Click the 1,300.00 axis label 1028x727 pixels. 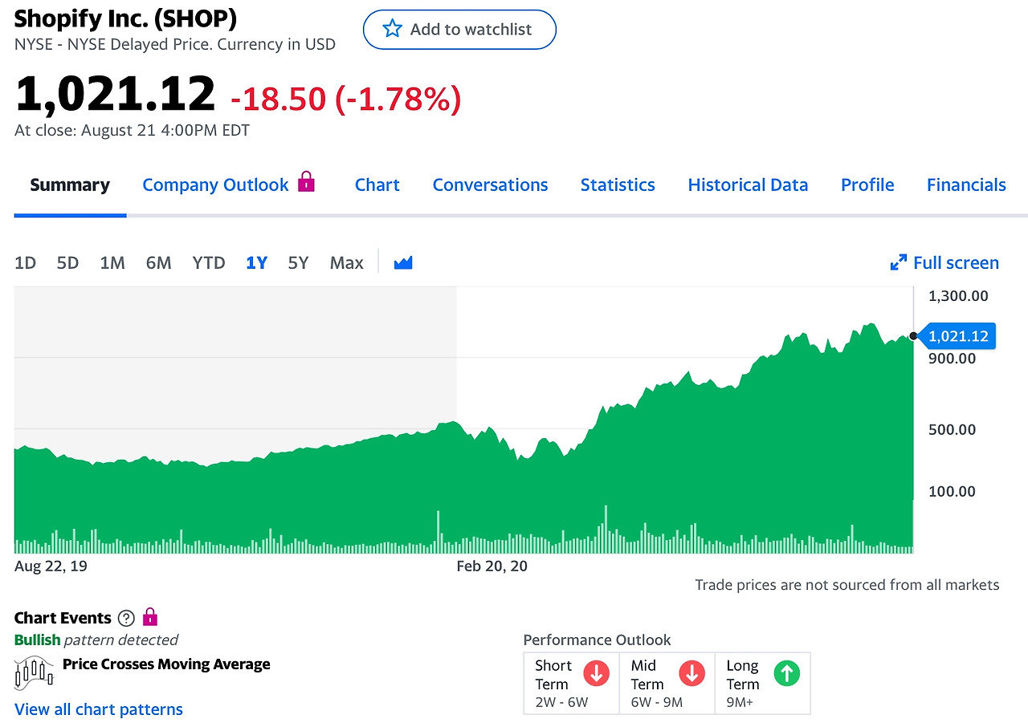[x=958, y=296]
